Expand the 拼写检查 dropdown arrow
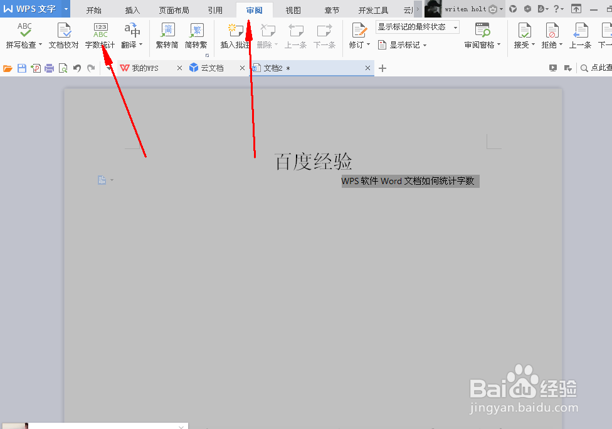The height and width of the screenshot is (429, 612). coord(40,44)
